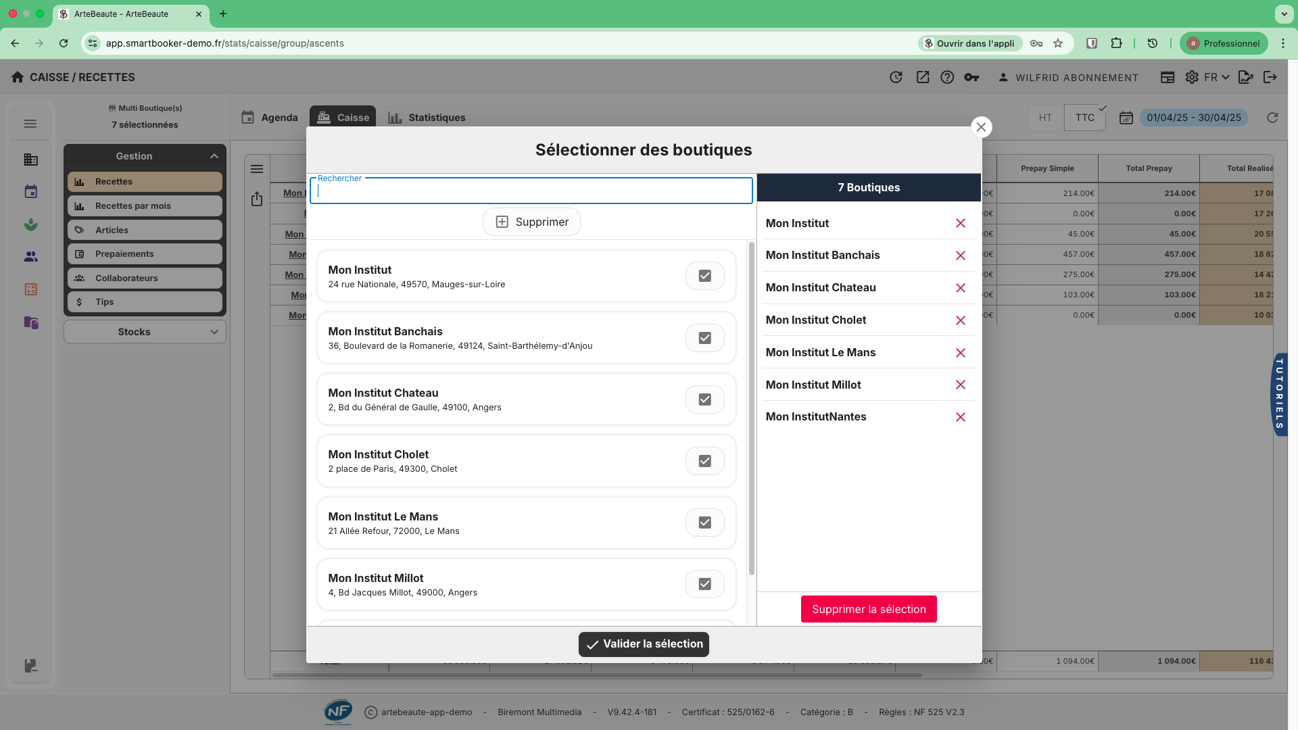Viewport: 1298px width, 730px height.
Task: Switch to the Agenda tab
Action: 271,117
